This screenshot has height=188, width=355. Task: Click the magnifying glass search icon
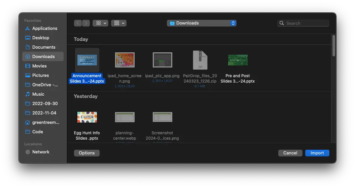(282, 23)
